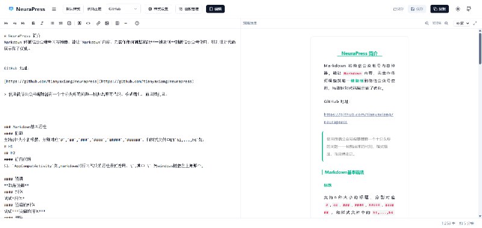Viewport: 482px width, 228px height.
Task: Apply bold formatting
Action: click(34, 23)
